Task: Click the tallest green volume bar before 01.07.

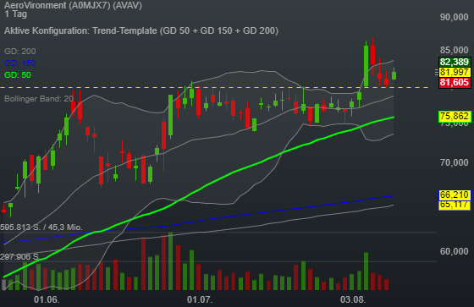Action: pyautogui.click(x=170, y=261)
